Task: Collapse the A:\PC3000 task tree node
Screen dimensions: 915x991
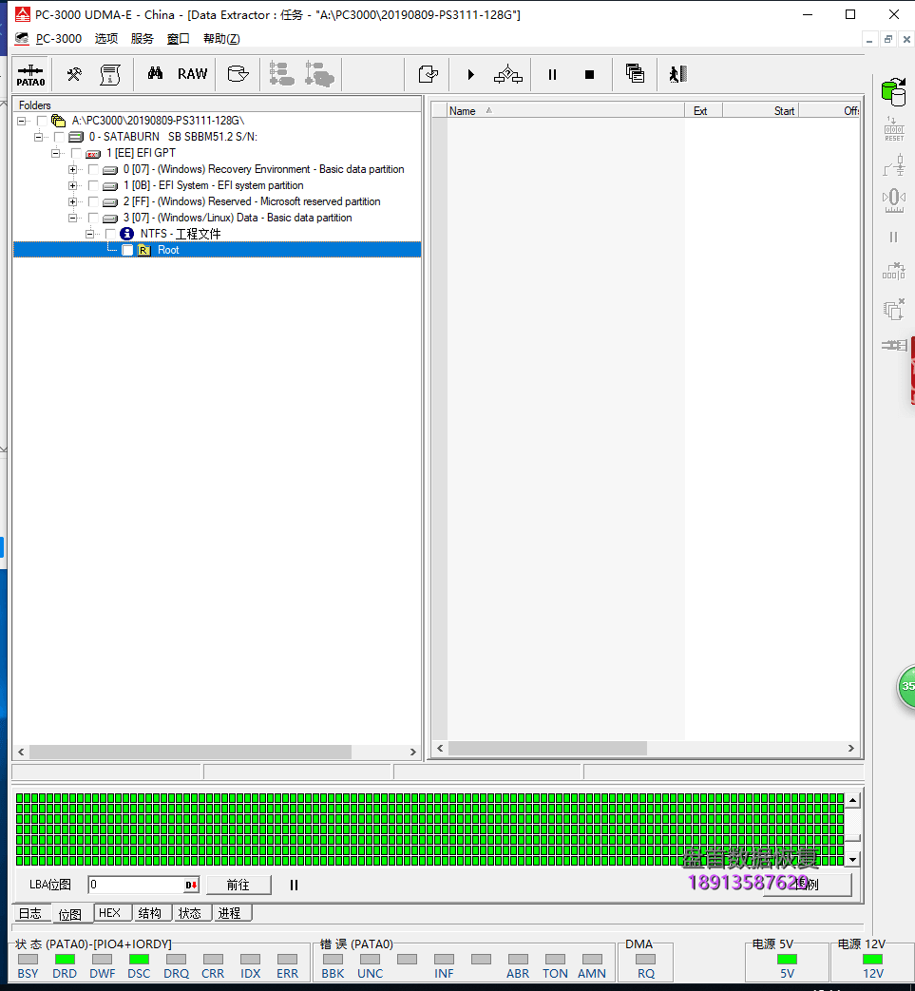Action: pyautogui.click(x=22, y=121)
